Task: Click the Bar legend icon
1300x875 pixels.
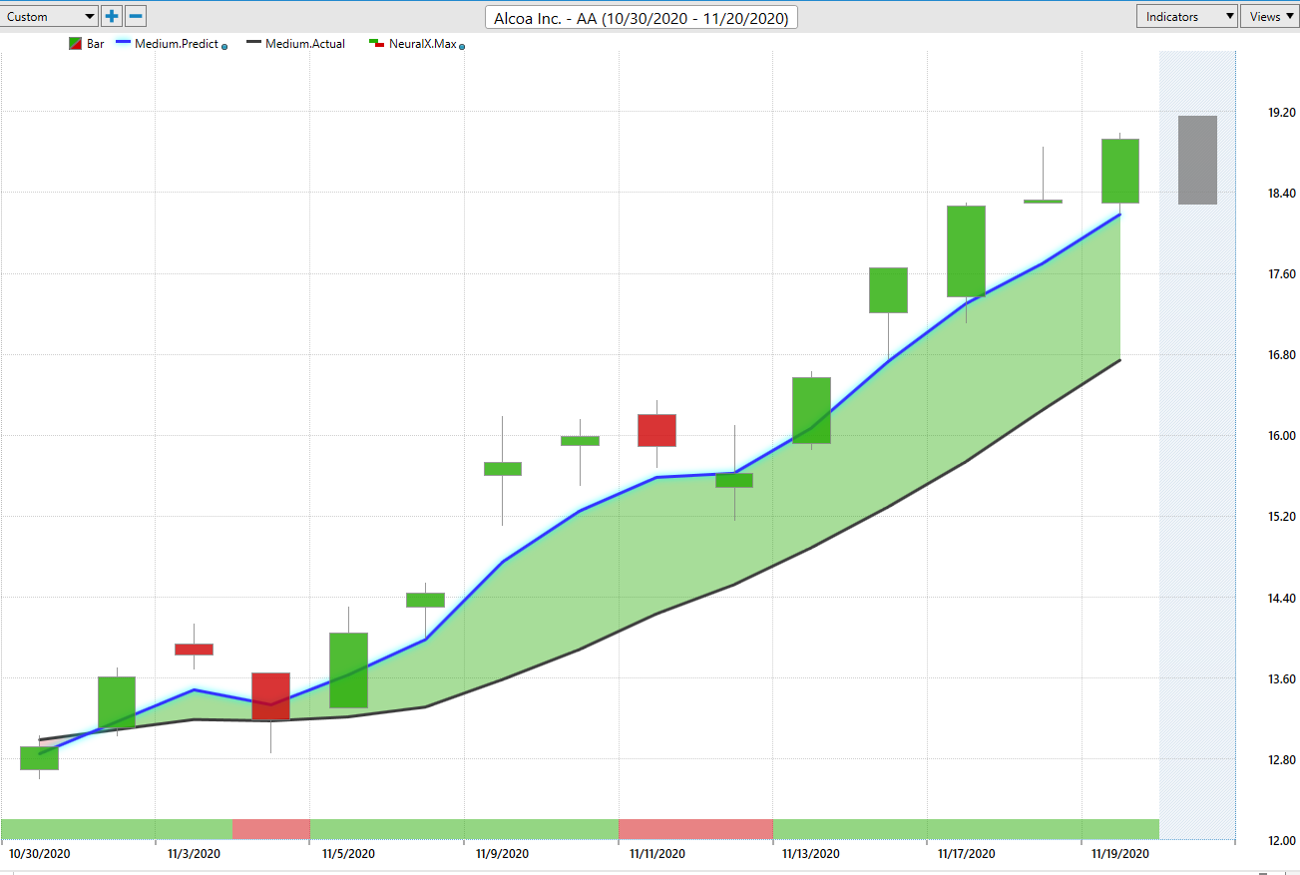Action: 75,44
